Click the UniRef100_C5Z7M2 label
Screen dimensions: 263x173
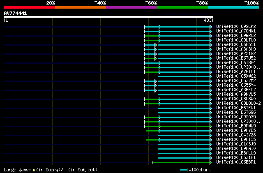(x=236, y=81)
